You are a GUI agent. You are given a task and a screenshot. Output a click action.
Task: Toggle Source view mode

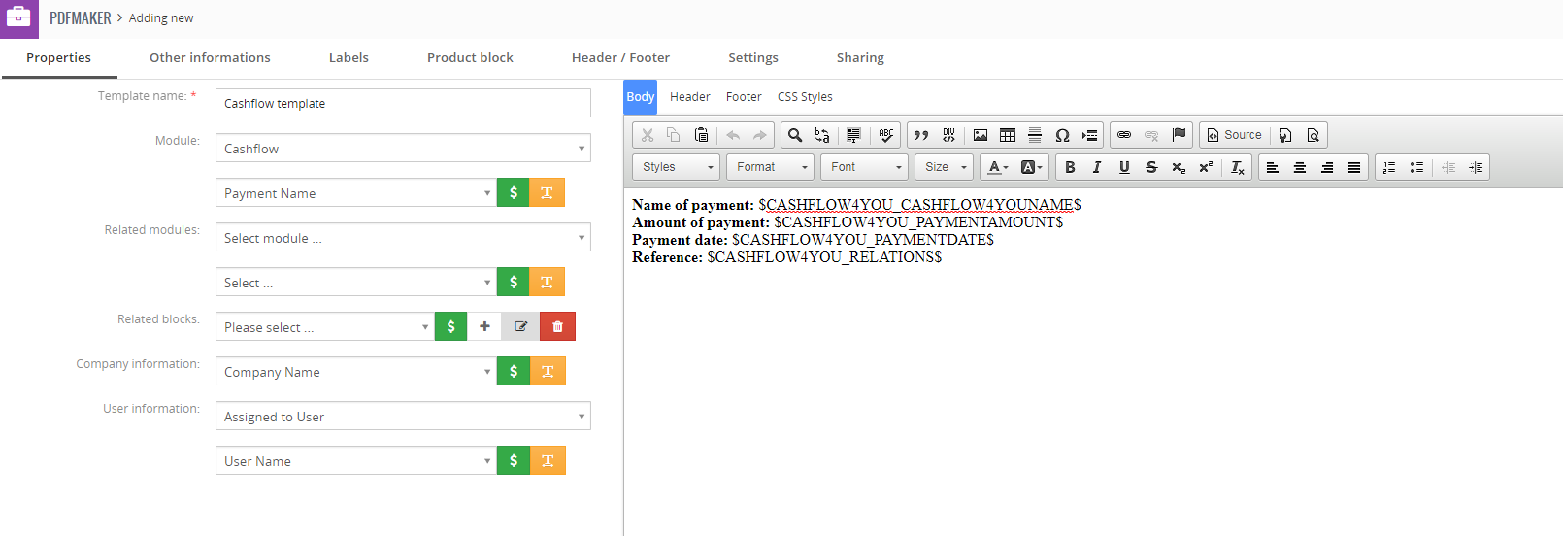click(x=1234, y=135)
